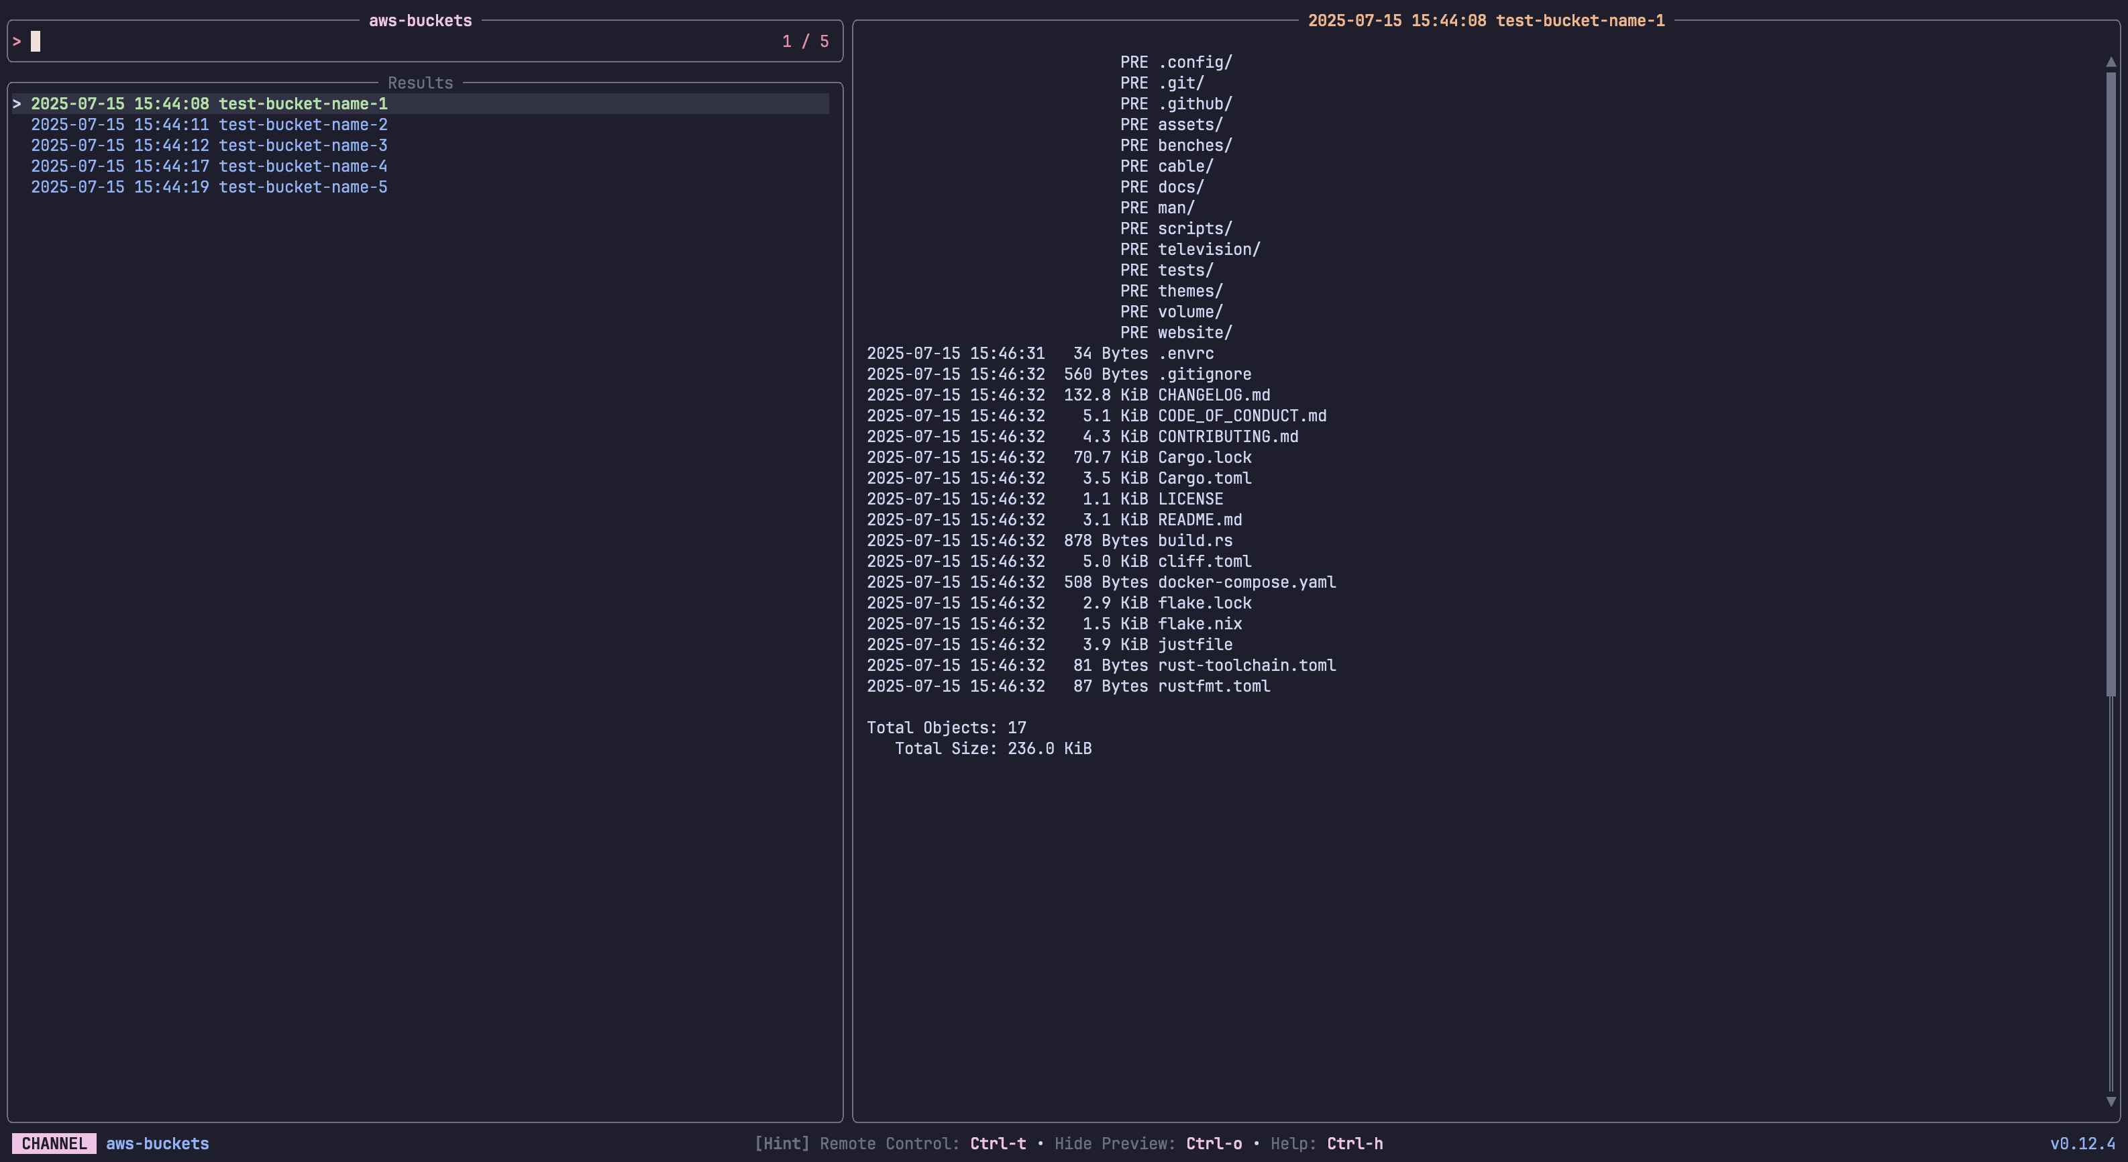2128x1162 pixels.
Task: Click the PRE themes/ preview line
Action: coord(1171,290)
